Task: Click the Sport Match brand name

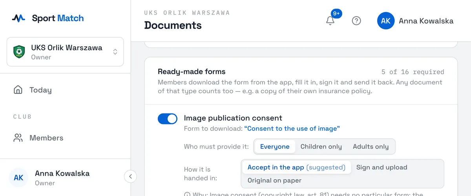Action: click(x=58, y=18)
